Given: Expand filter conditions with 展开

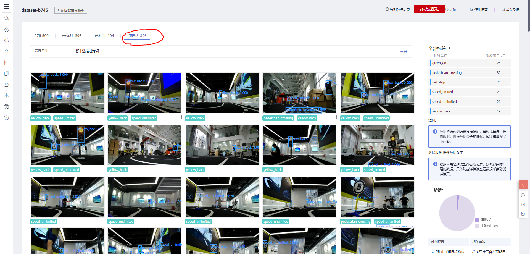Looking at the screenshot, I should [404, 52].
